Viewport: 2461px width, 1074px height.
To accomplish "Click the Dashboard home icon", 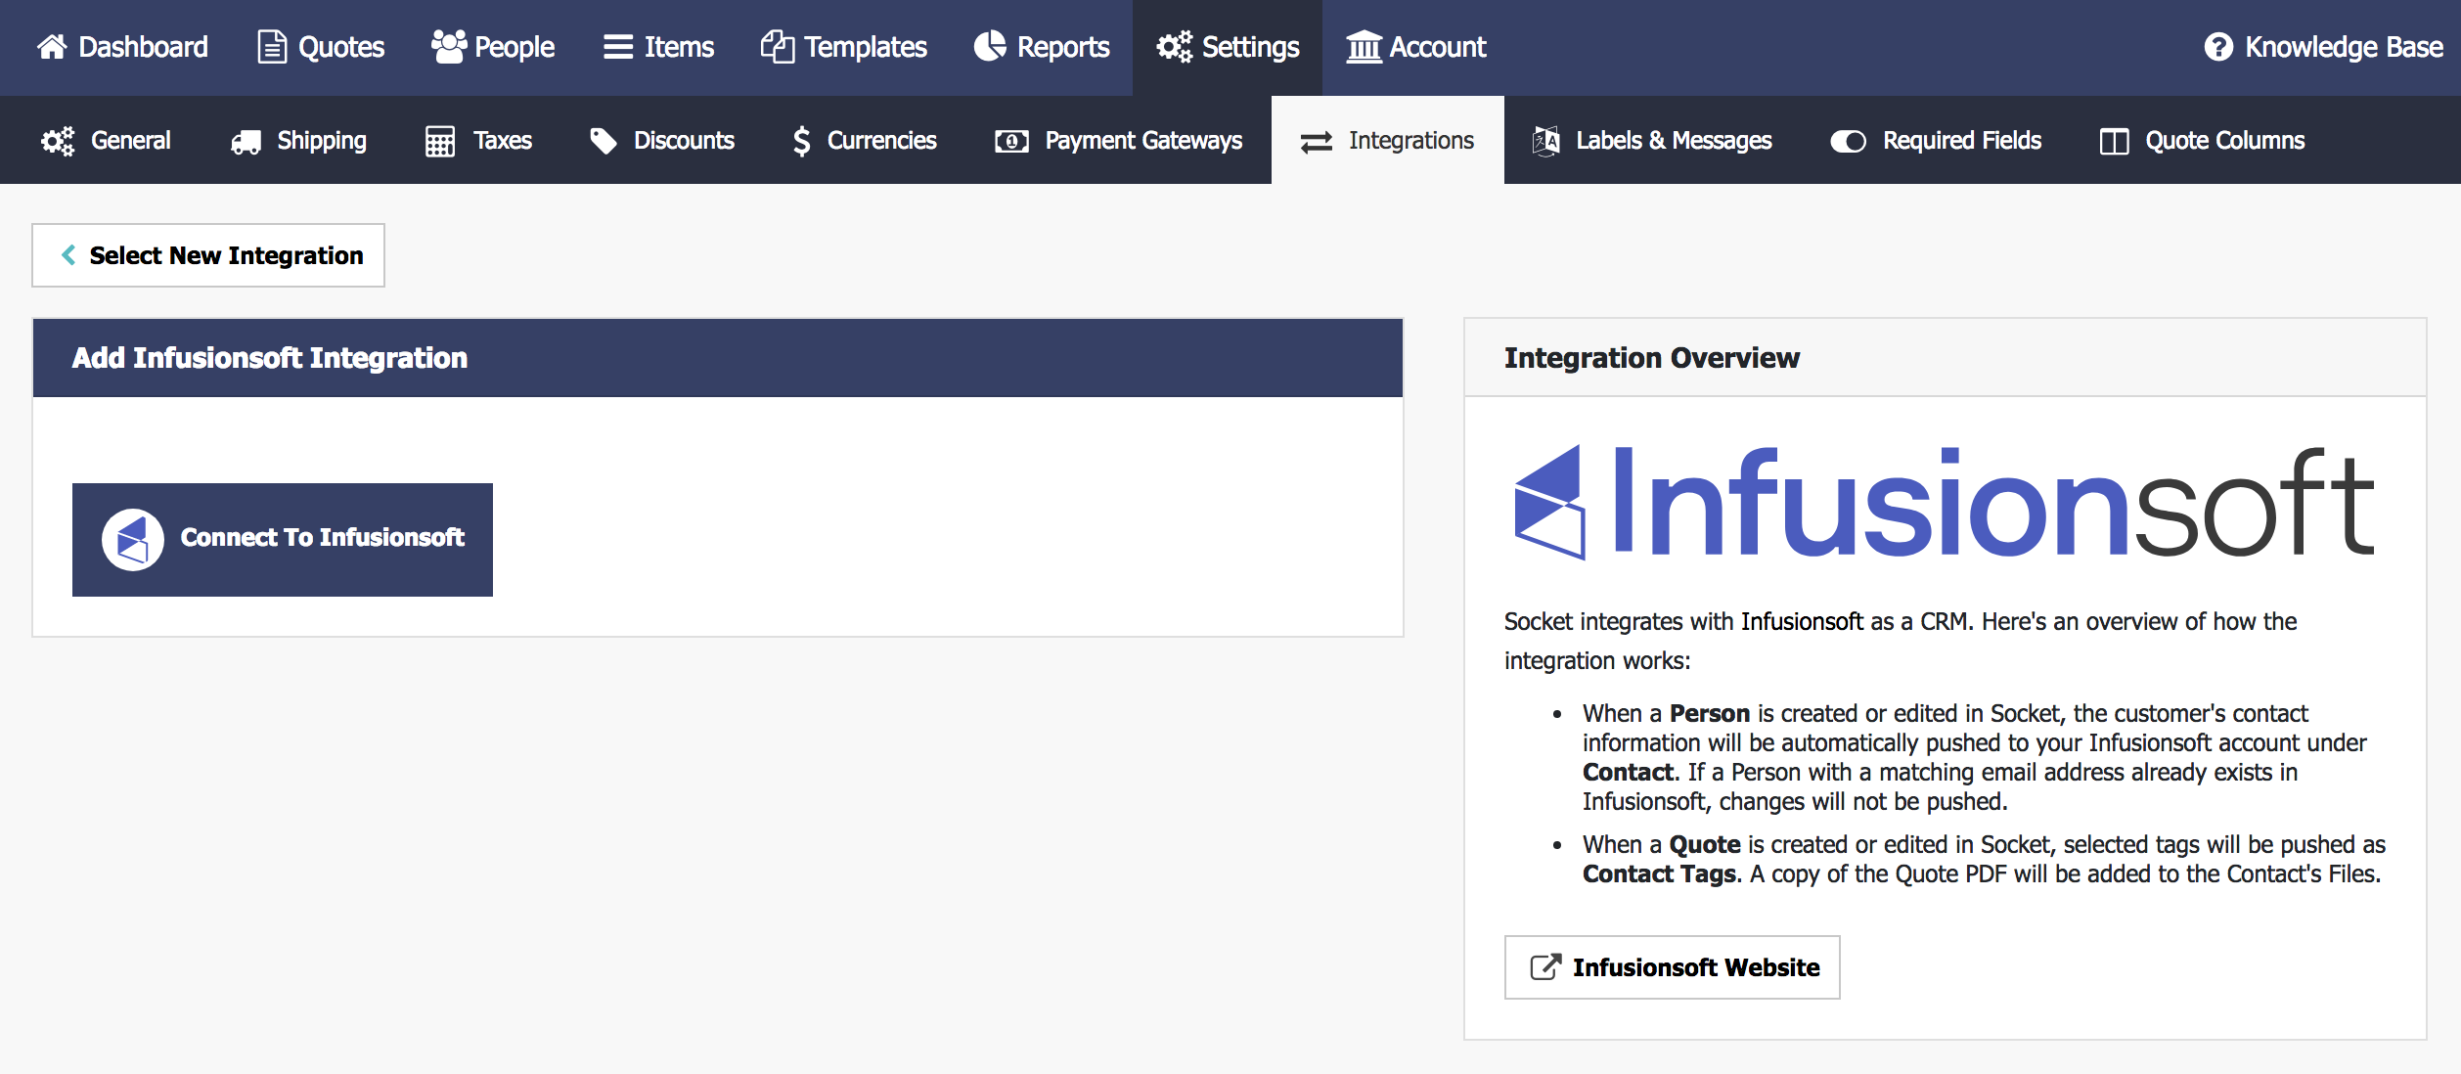I will pos(52,46).
